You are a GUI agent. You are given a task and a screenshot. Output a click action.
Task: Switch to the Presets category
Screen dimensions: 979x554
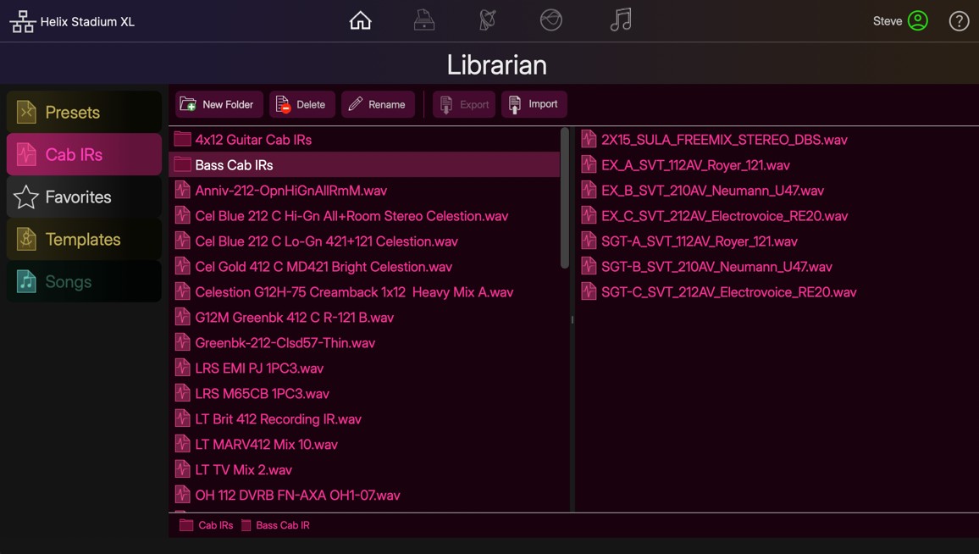[x=83, y=111]
